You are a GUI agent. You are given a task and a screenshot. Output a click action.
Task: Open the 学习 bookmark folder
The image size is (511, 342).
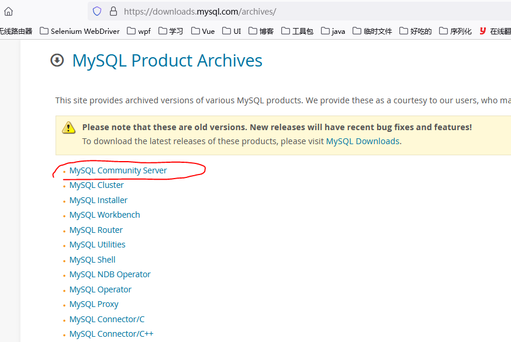(171, 31)
